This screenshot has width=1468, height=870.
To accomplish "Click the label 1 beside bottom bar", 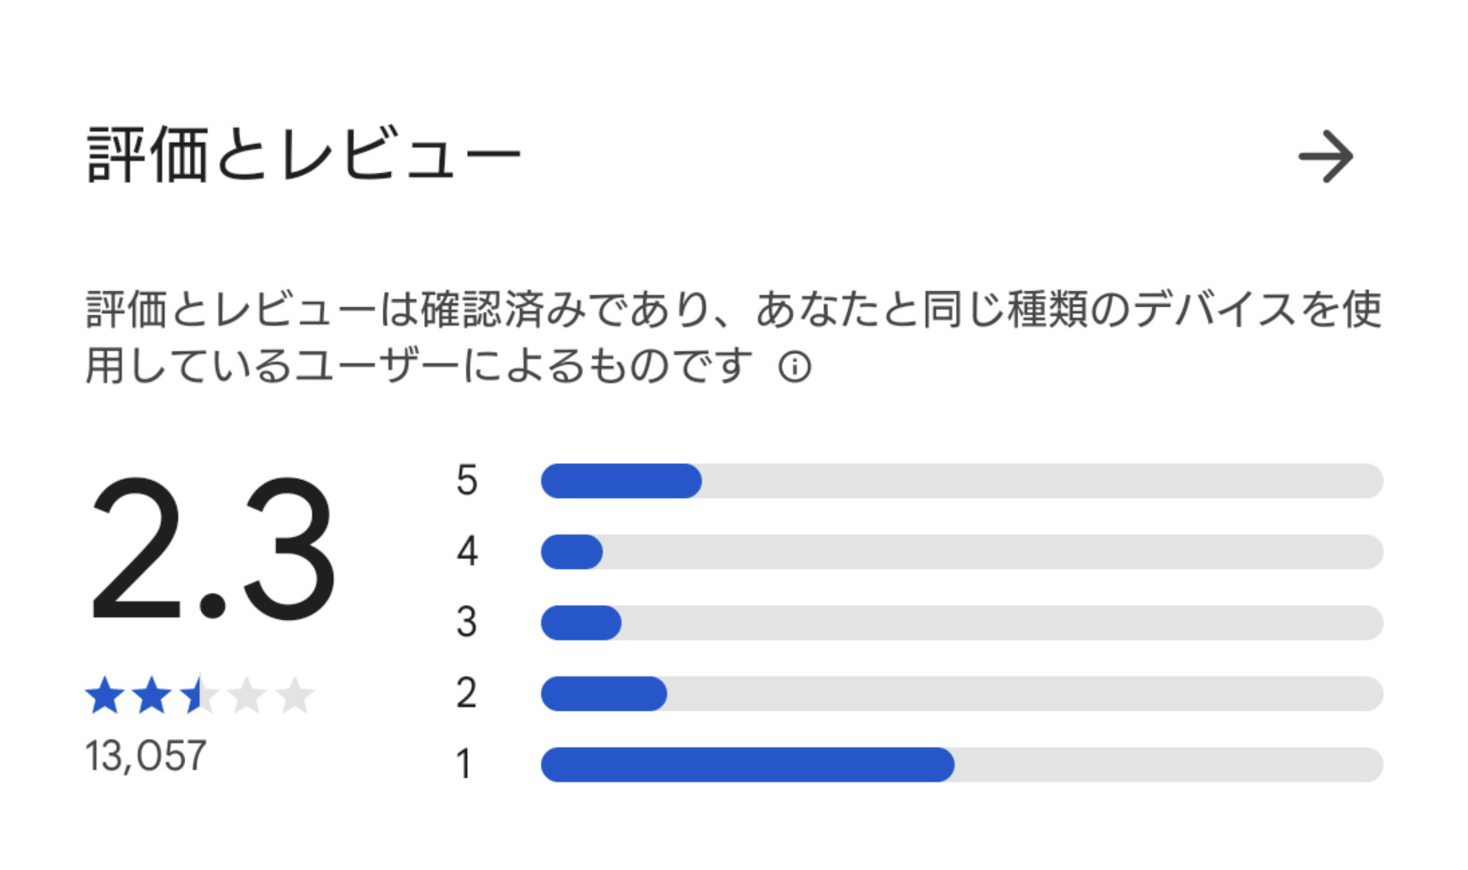I will click(x=463, y=765).
